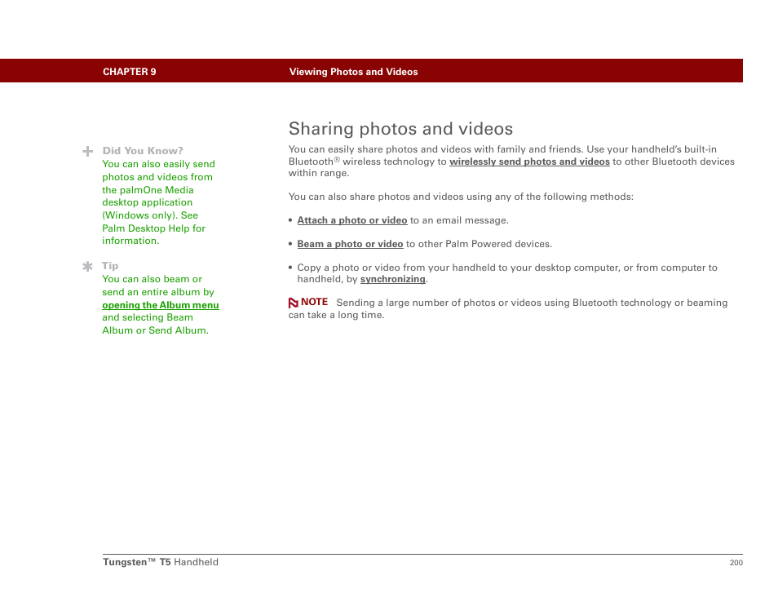Click the plus icon beside Did You Know?
Image resolution: width=778 pixels, height=602 pixels.
click(x=88, y=152)
